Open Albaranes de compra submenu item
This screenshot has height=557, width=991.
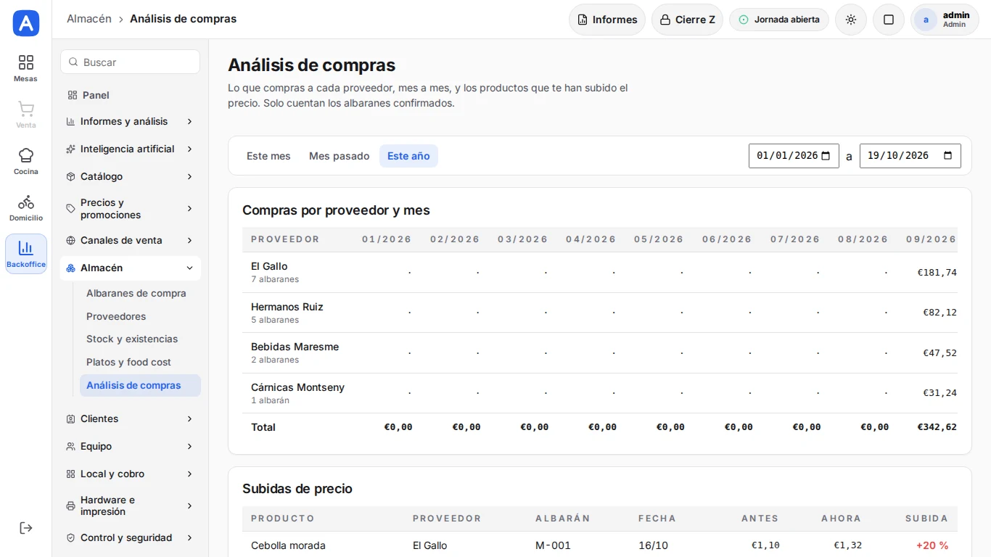tap(140, 294)
